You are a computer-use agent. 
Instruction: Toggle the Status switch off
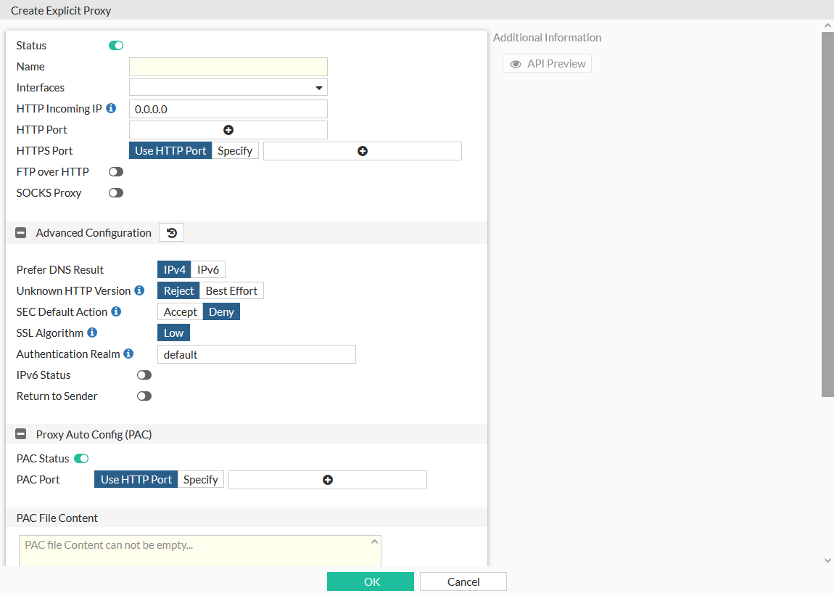coord(116,46)
